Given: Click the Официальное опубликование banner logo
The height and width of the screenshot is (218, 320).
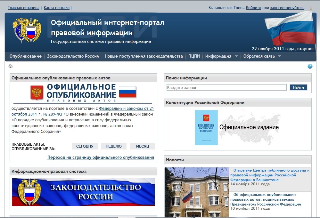Looking at the screenshot, I should tap(83, 93).
